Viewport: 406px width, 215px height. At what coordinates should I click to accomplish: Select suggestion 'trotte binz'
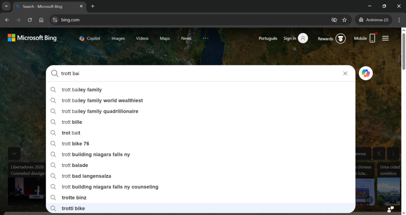[200, 198]
